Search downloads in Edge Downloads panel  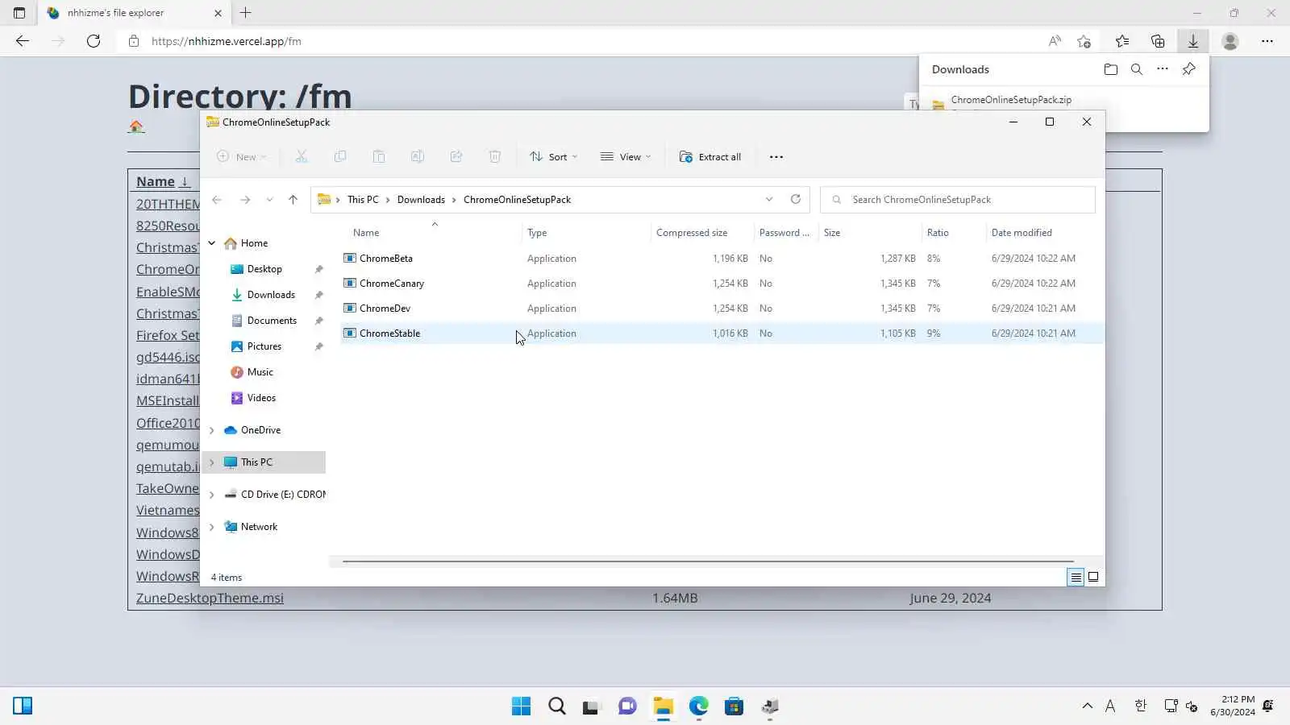1137,69
